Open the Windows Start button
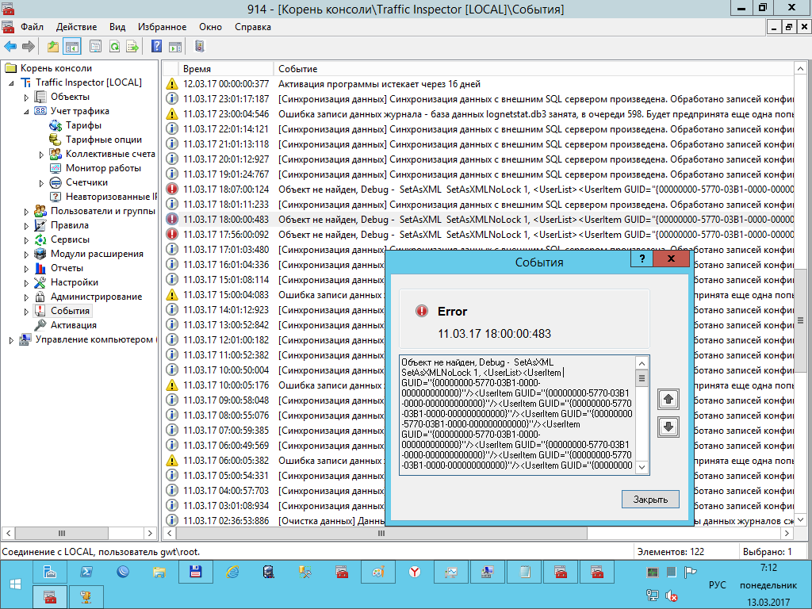Screen dimensions: 812x609 pos(16,584)
